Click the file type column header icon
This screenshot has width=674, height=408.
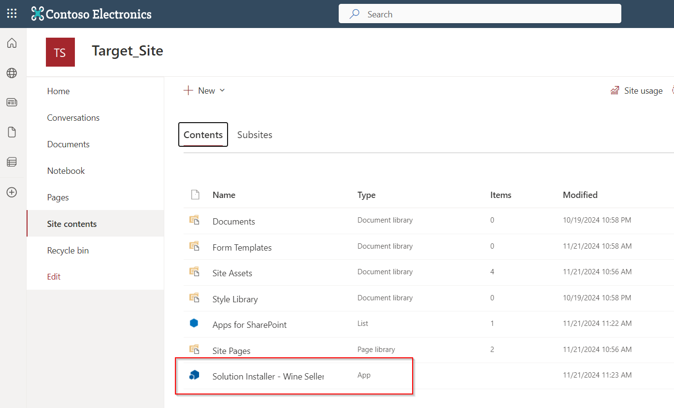point(195,195)
